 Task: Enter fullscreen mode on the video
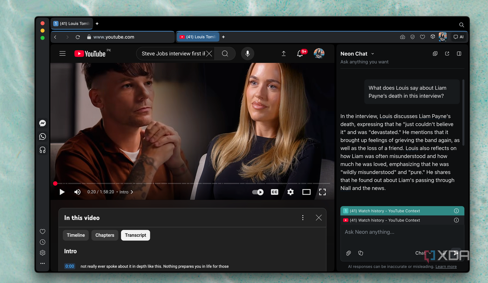[322, 192]
